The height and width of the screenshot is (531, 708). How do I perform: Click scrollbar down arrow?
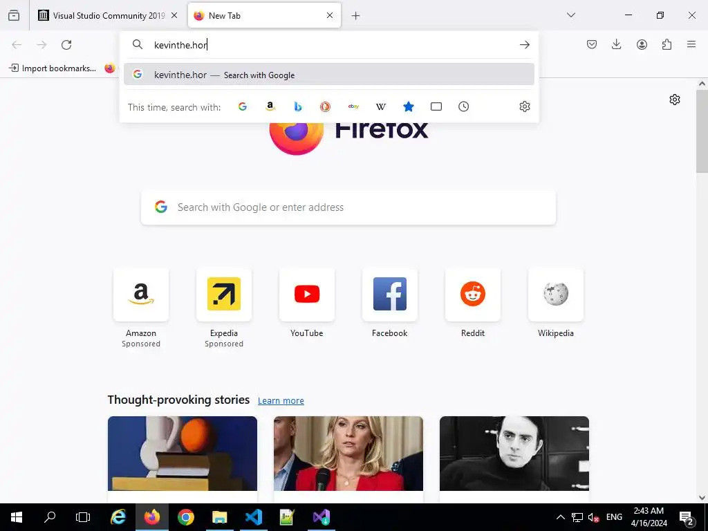[x=702, y=498]
